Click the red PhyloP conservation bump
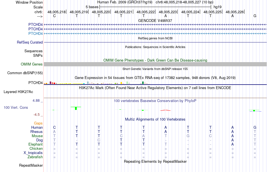This screenshot has height=172, width=267. pyautogui.click(x=166, y=110)
